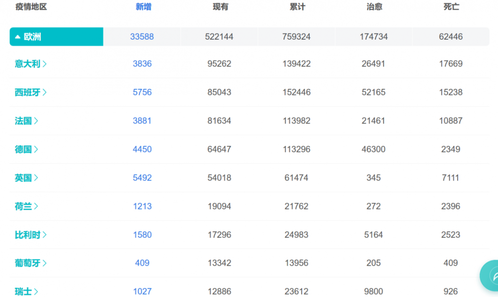Image resolution: width=498 pixels, height=297 pixels.
Task: Select the 治愈 column header
Action: click(374, 7)
